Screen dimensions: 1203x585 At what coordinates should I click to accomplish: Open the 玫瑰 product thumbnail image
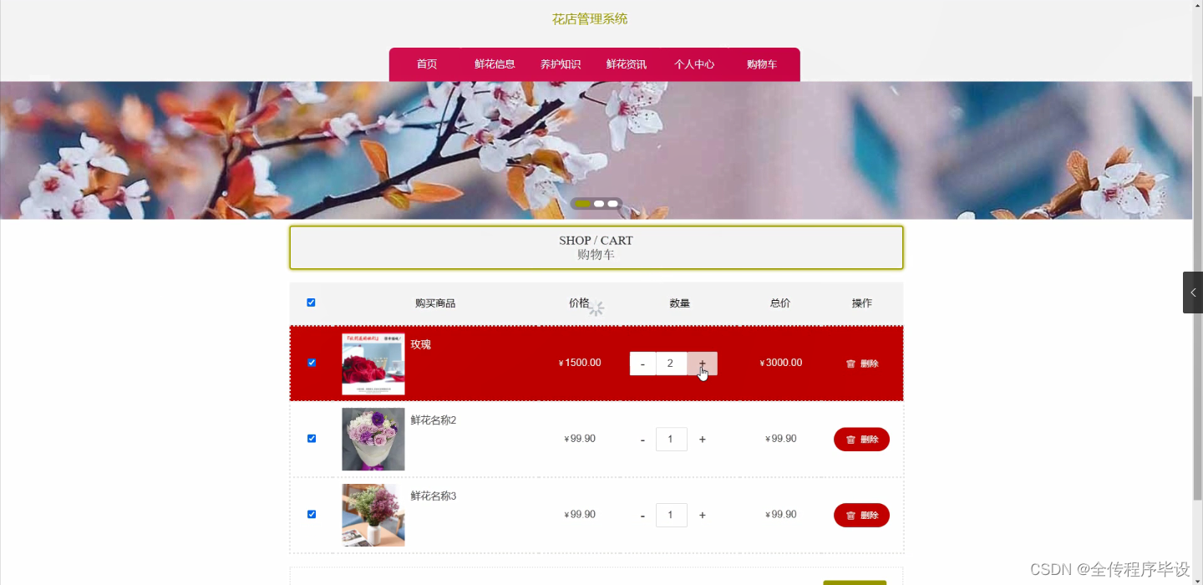tap(373, 364)
